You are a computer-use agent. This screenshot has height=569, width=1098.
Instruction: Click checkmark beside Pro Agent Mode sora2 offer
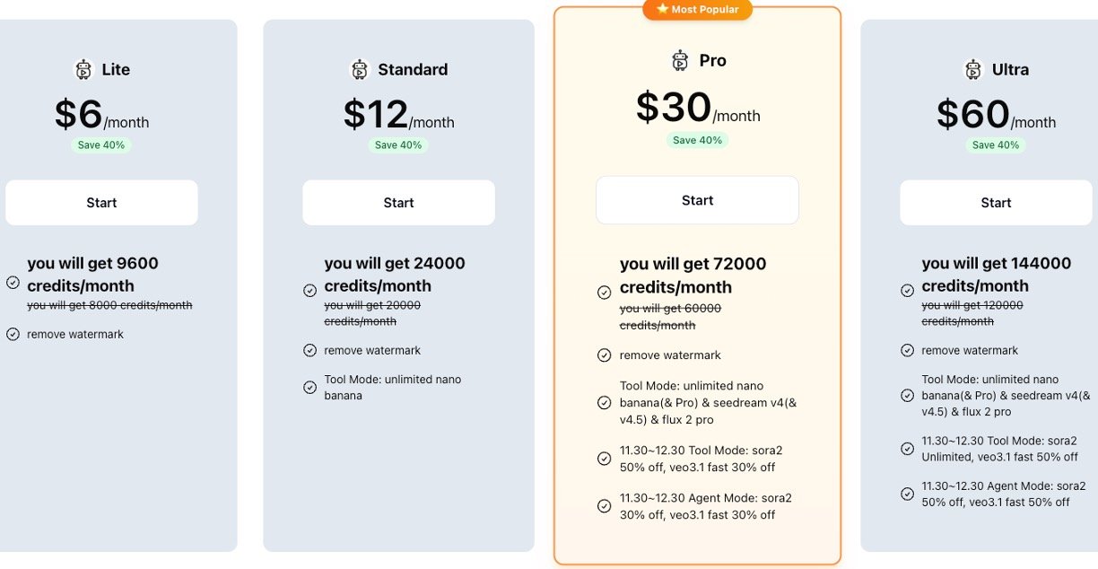(x=605, y=506)
